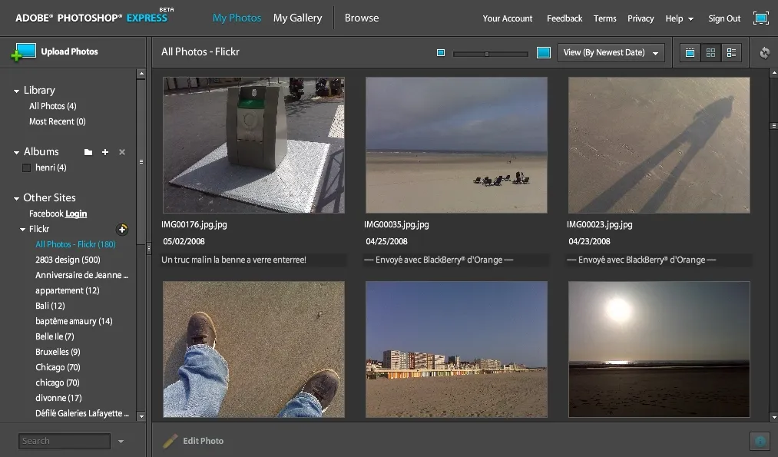Collapse the Albums section

[16, 152]
